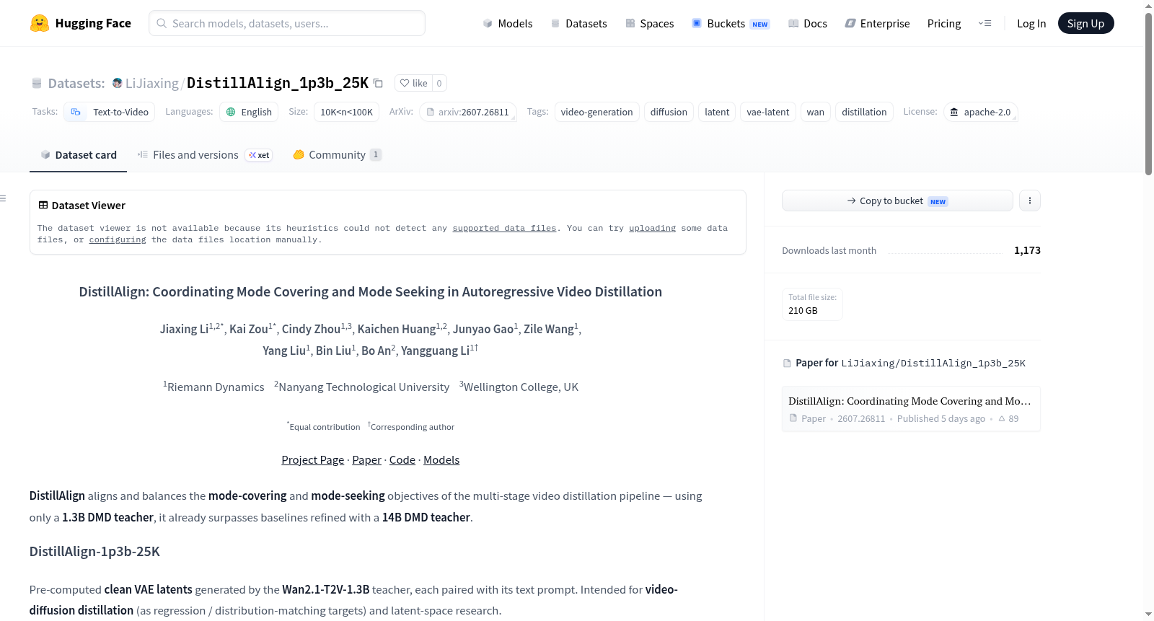The image size is (1154, 621).
Task: Click the Log In link
Action: tap(1031, 23)
